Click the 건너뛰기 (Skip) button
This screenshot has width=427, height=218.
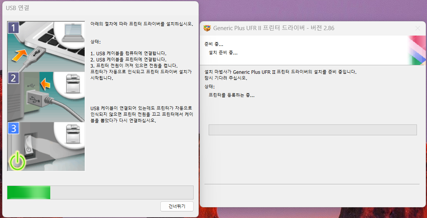click(x=177, y=206)
